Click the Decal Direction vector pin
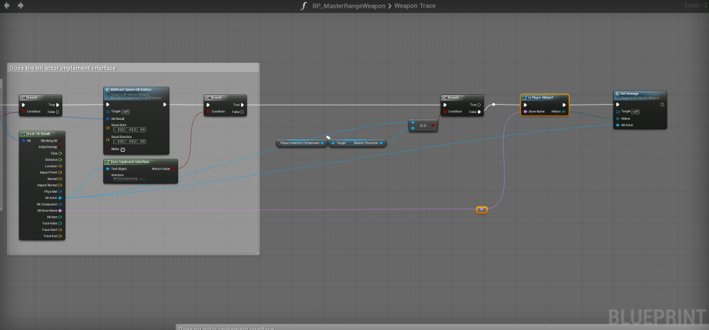 pos(107,140)
